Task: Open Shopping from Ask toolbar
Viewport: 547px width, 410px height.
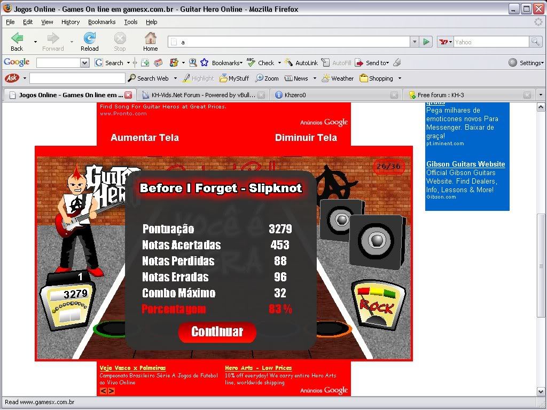Action: [x=376, y=78]
